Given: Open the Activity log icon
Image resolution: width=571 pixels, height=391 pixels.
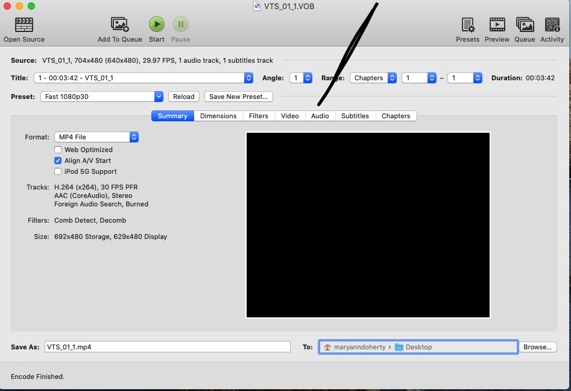Looking at the screenshot, I should pos(552,25).
